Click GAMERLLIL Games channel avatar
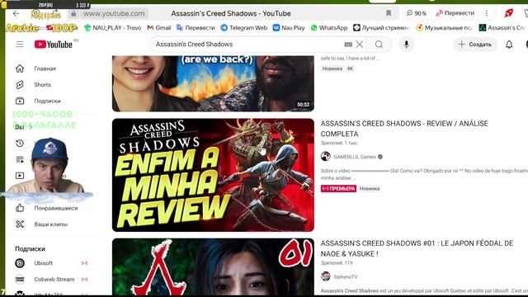This screenshot has width=528, height=297. click(x=325, y=156)
